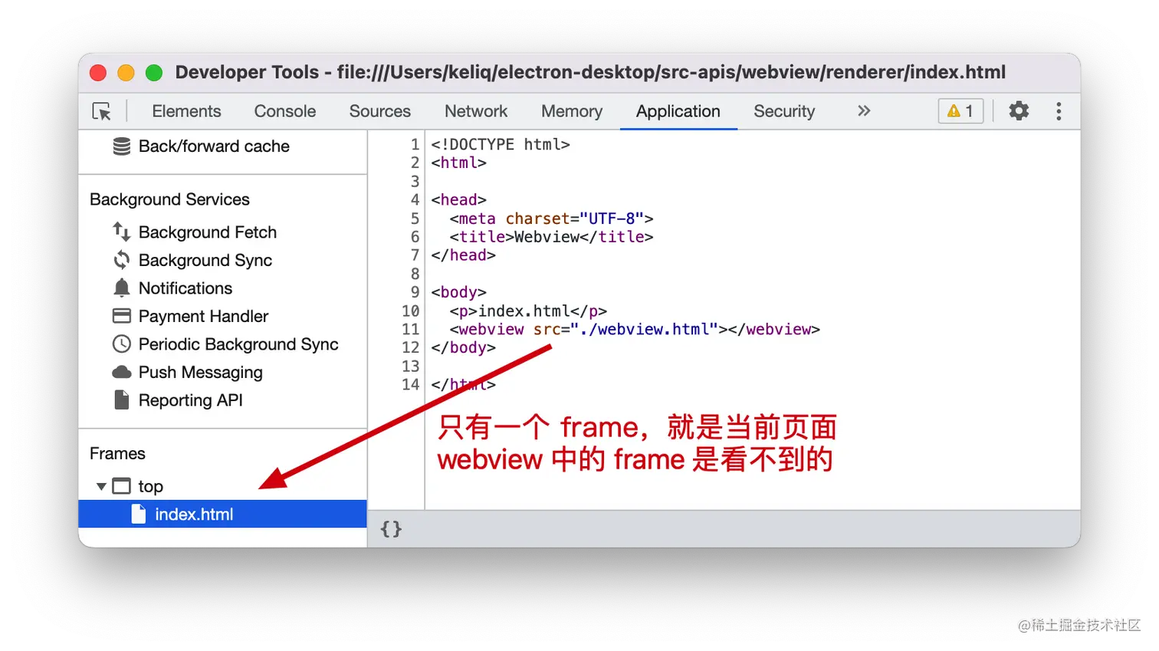The width and height of the screenshot is (1159, 651).
Task: Activate the inspect element picker icon
Action: (x=102, y=111)
